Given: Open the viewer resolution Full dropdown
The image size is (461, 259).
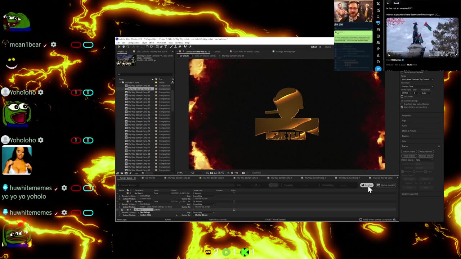Looking at the screenshot, I should (197, 173).
